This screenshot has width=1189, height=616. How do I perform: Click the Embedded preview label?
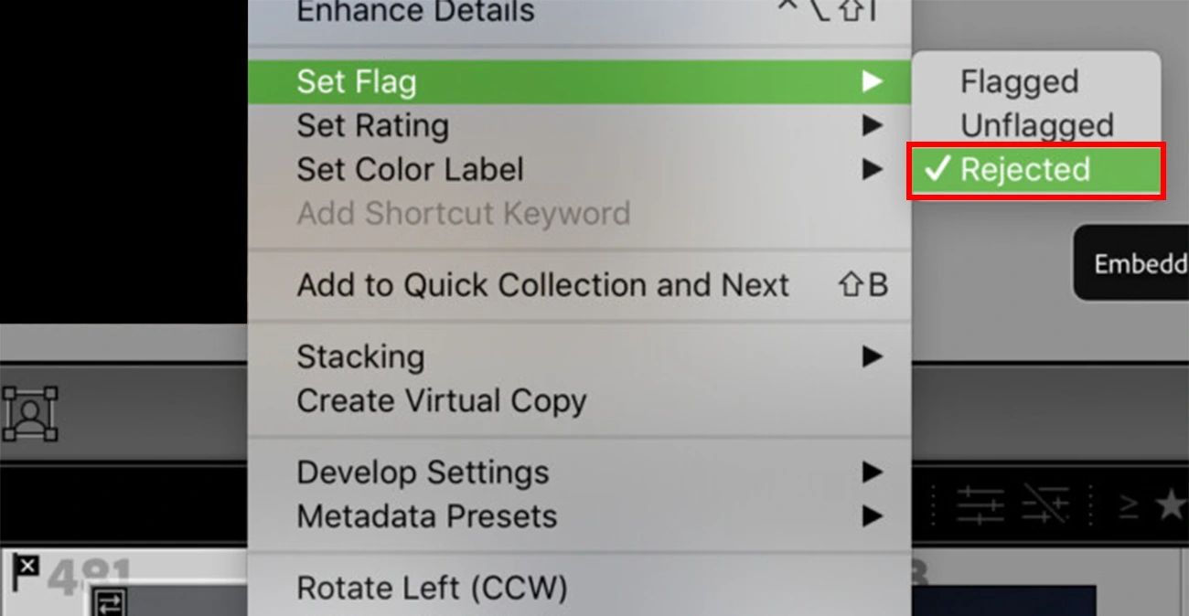1140,264
